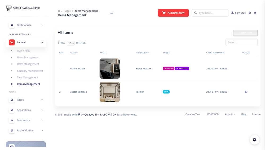Expand the Applications menu chevron

[42, 110]
